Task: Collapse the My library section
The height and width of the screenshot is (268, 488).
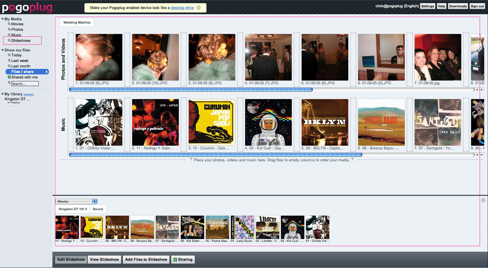Action: pyautogui.click(x=3, y=94)
